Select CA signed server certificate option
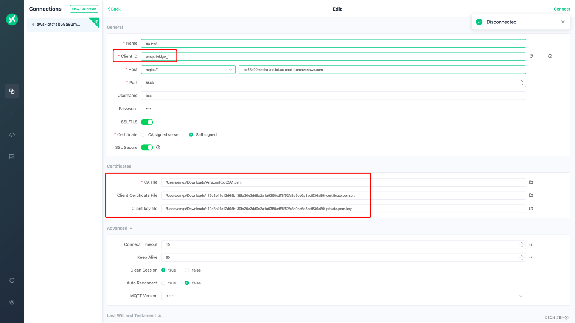 tap(160, 135)
